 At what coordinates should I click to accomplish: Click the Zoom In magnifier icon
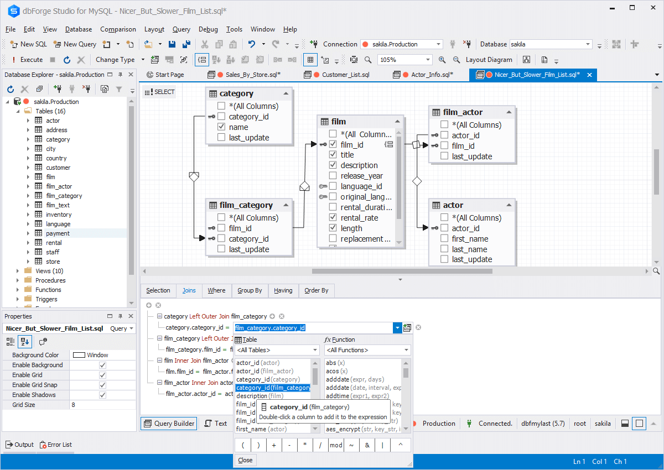pos(442,60)
